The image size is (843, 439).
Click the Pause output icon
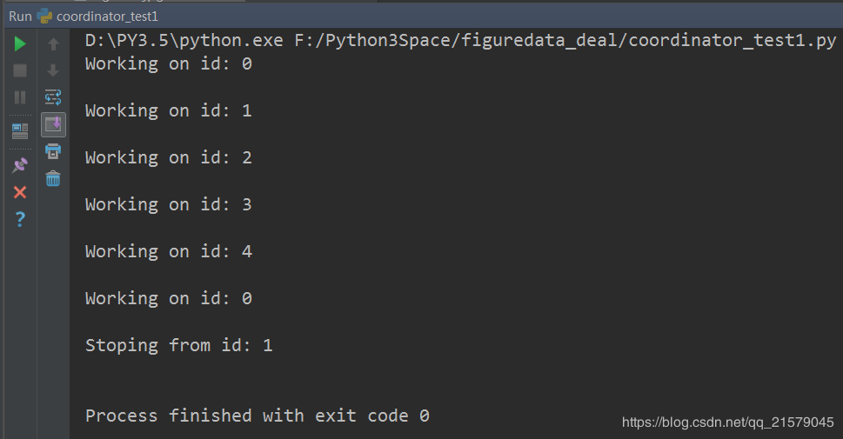point(20,97)
